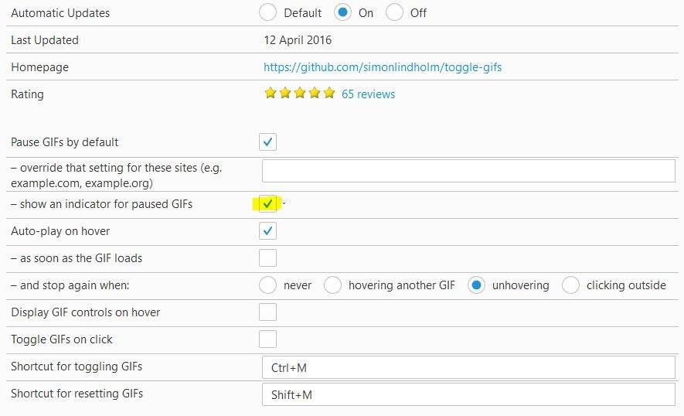684x416 pixels.
Task: Open the 65 reviews link
Action: coord(368,94)
